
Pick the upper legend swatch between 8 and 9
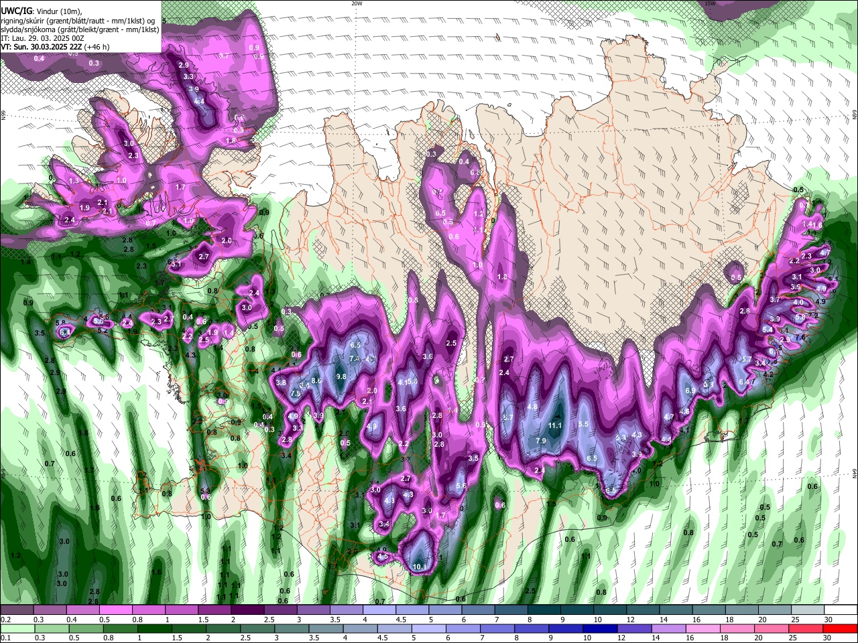click(544, 610)
